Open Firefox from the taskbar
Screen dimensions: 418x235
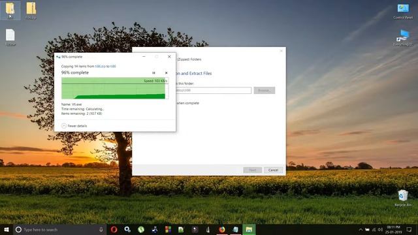(x=222, y=229)
